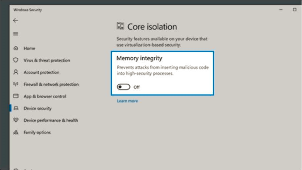
Task: Navigate to Account protection text label
Action: (41, 72)
